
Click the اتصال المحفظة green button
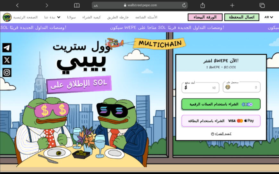pos(241,17)
